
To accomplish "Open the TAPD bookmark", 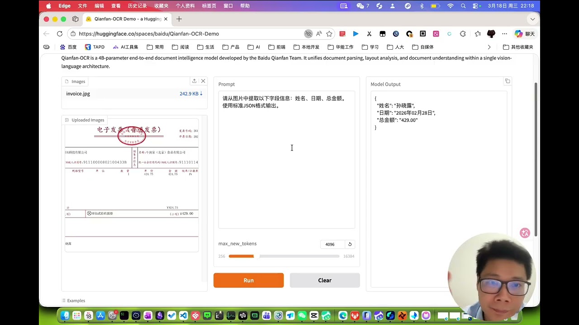I will [95, 47].
